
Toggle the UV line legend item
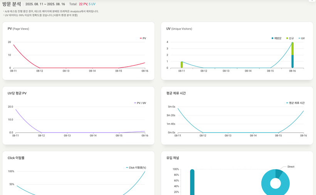click(301, 39)
